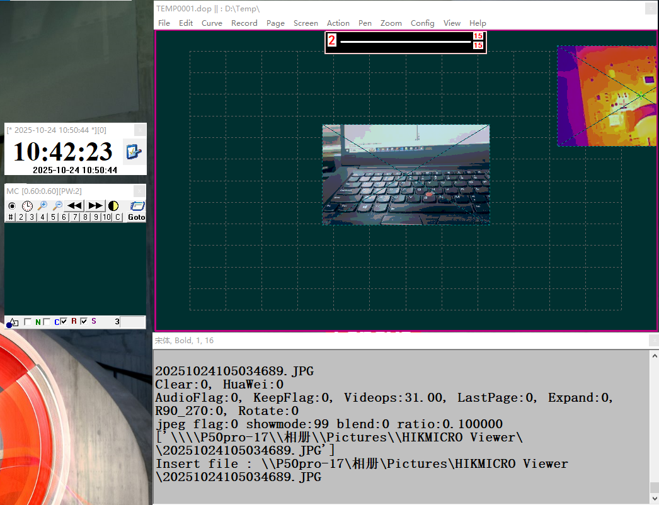Close the MC panel window
Viewport: 659px width, 505px height.
[140, 191]
